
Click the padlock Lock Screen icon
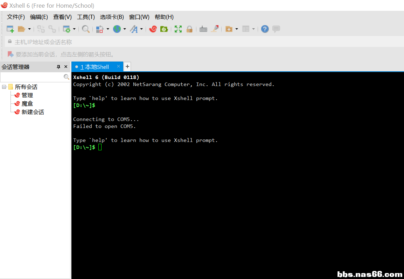[189, 29]
